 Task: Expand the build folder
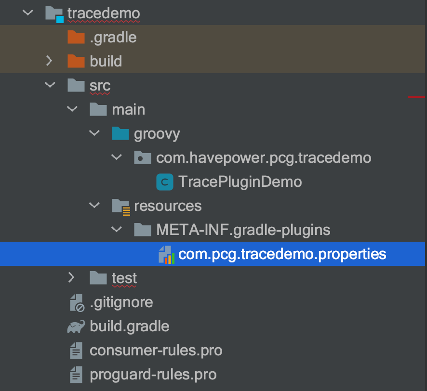tap(49, 61)
